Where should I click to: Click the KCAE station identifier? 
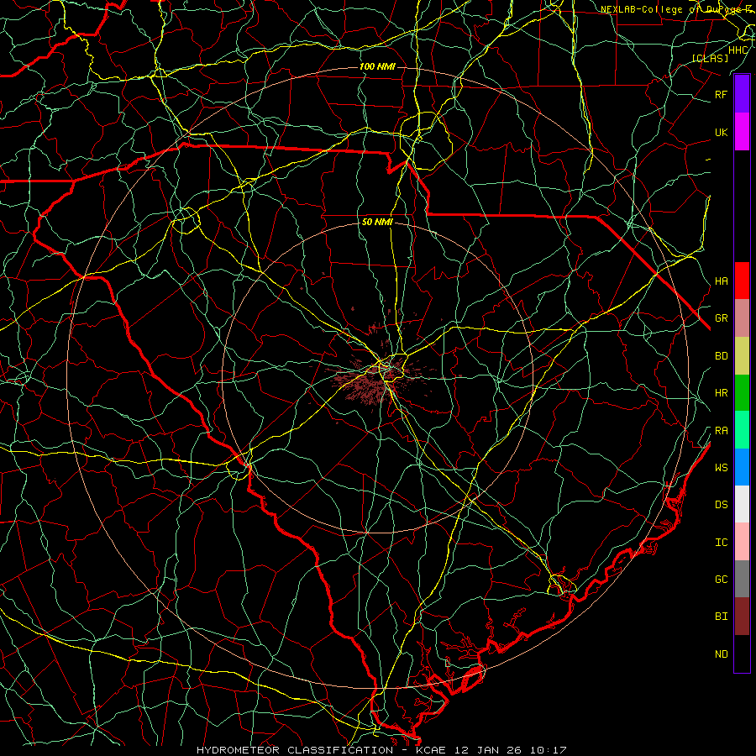431,750
